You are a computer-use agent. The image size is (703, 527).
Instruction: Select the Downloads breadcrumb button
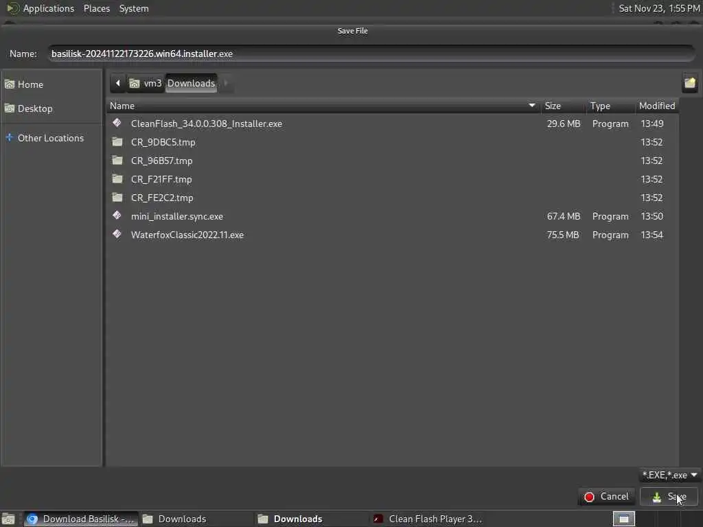191,83
